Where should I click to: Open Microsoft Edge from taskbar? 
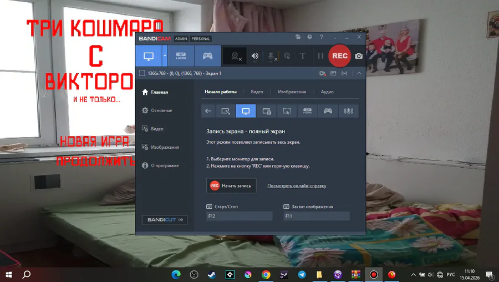[176, 274]
